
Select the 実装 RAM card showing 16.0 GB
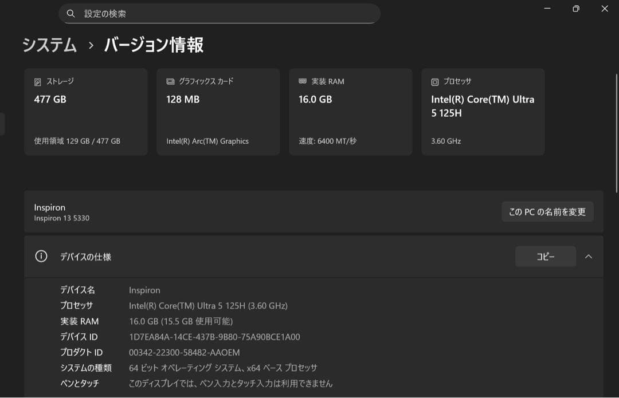tap(350, 112)
